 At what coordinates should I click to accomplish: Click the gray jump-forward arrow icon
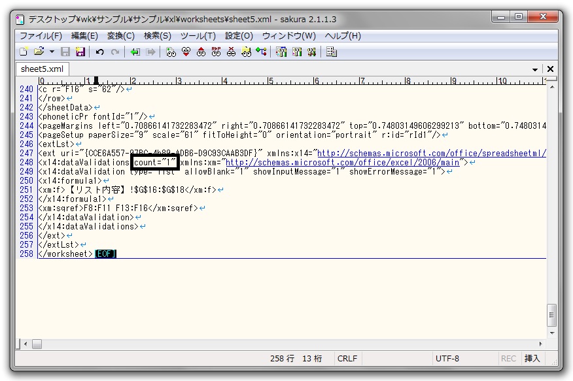coord(150,52)
